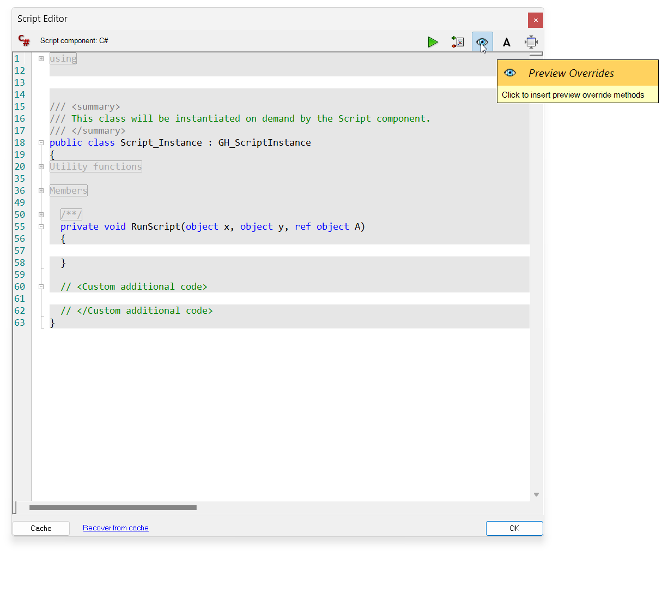662x598 pixels.
Task: Click the shrink/expand editor window icon
Action: 531,42
